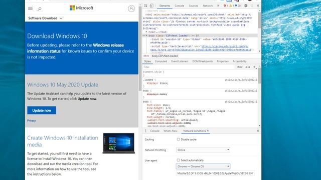Open the Windows release information status link
The image size is (321, 180).
pyautogui.click(x=76, y=48)
